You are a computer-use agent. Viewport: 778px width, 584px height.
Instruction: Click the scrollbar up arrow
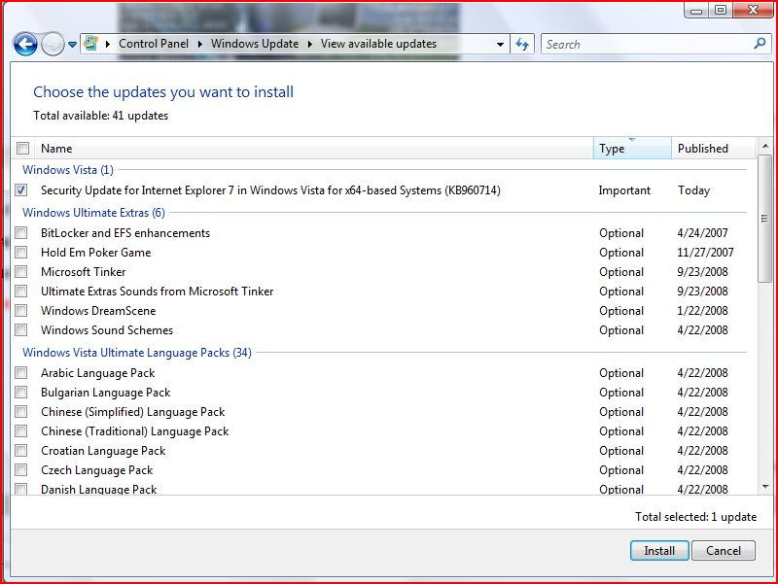(x=764, y=146)
